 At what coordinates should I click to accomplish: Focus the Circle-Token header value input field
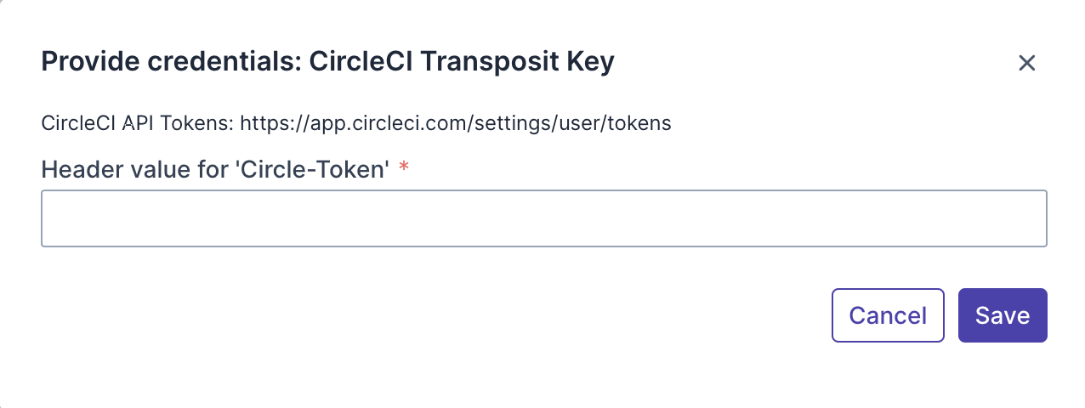[543, 218]
